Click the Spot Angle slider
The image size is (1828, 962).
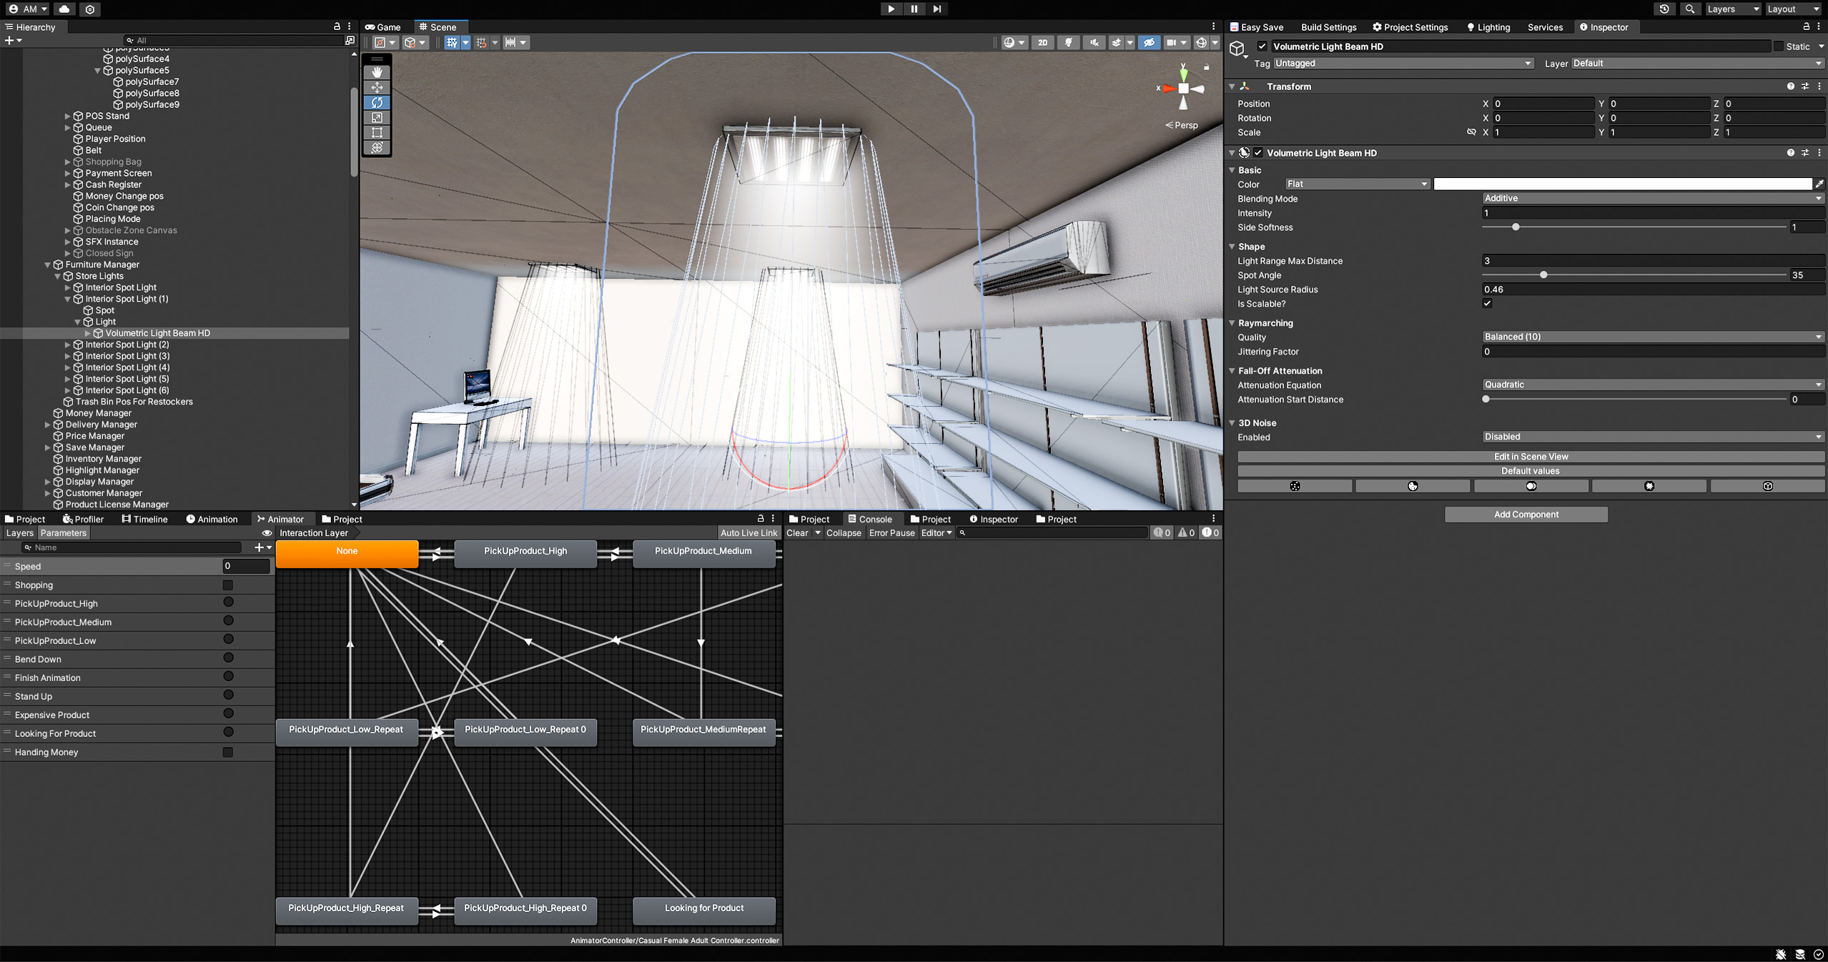[x=1634, y=274]
